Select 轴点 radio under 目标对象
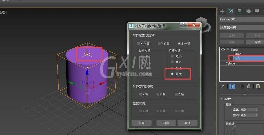 coord(172,68)
